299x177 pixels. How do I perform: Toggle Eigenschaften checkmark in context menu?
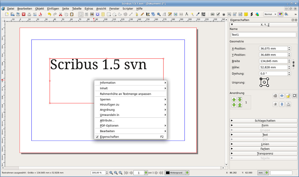point(97,137)
